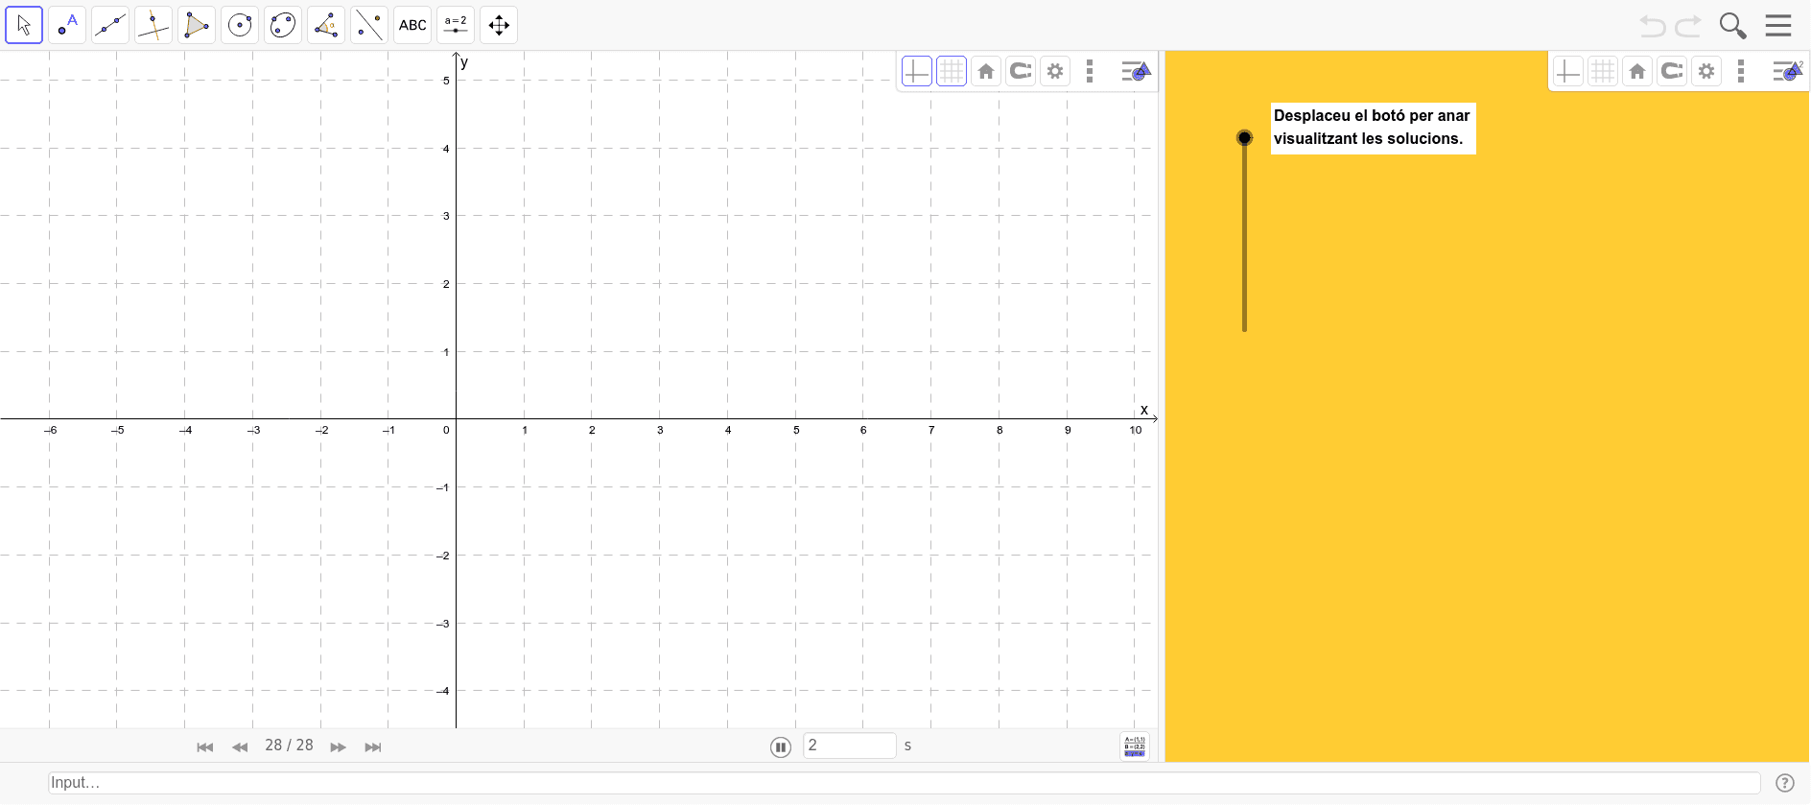
Task: Click the vertical slider knob
Action: (x=1244, y=138)
